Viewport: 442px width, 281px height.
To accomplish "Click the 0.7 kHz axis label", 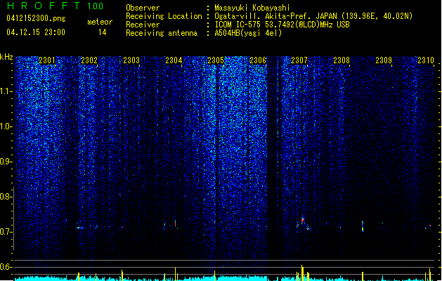I will [6, 232].
